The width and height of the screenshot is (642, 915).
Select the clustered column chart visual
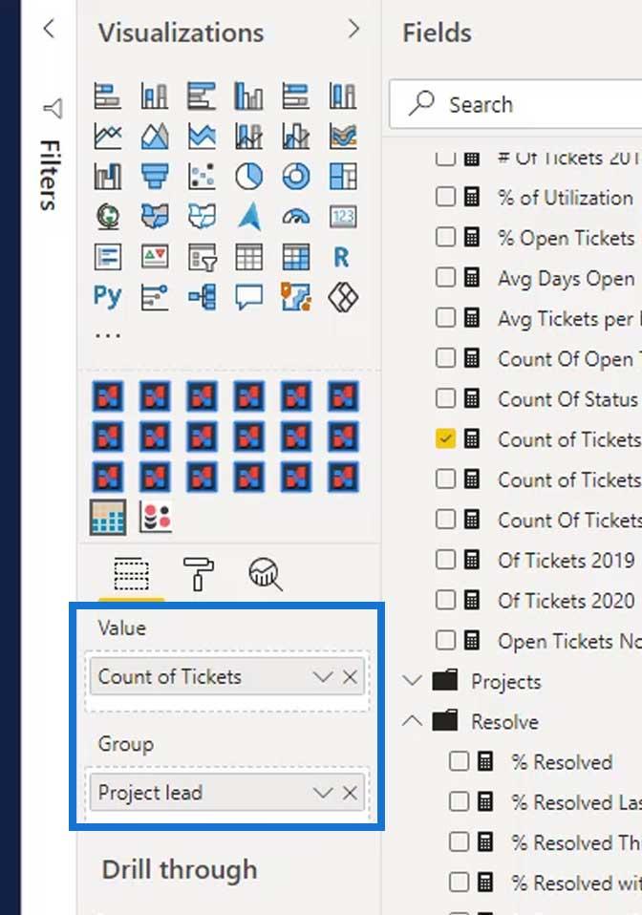(249, 96)
